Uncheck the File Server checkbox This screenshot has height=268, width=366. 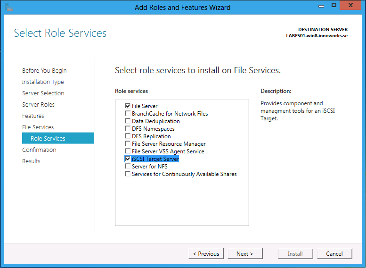pos(128,106)
